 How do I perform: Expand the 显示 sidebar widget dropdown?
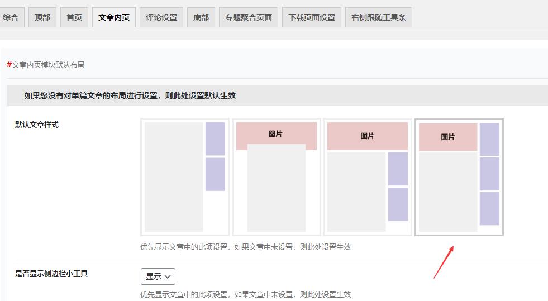(x=158, y=276)
